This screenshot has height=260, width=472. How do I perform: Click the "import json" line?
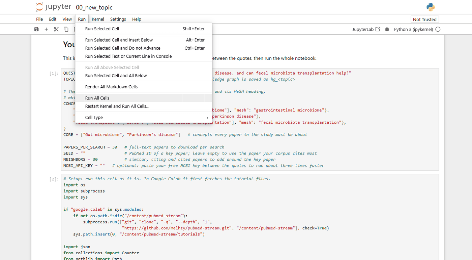point(77,247)
